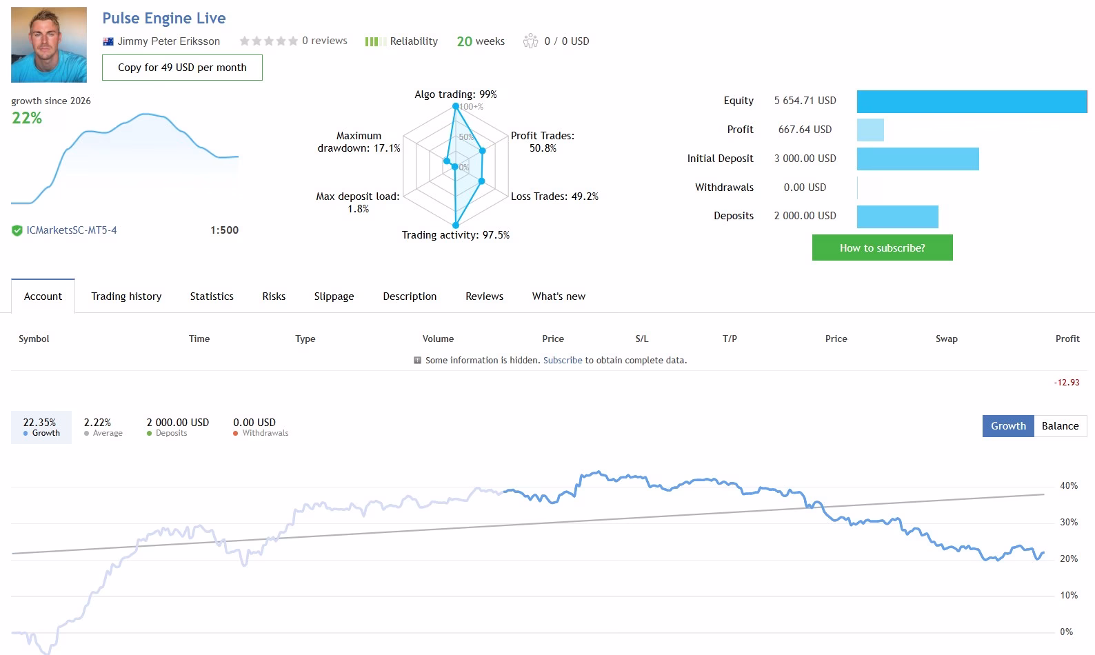Click Copy for 49 USD per month
The width and height of the screenshot is (1095, 655).
pyautogui.click(x=182, y=68)
